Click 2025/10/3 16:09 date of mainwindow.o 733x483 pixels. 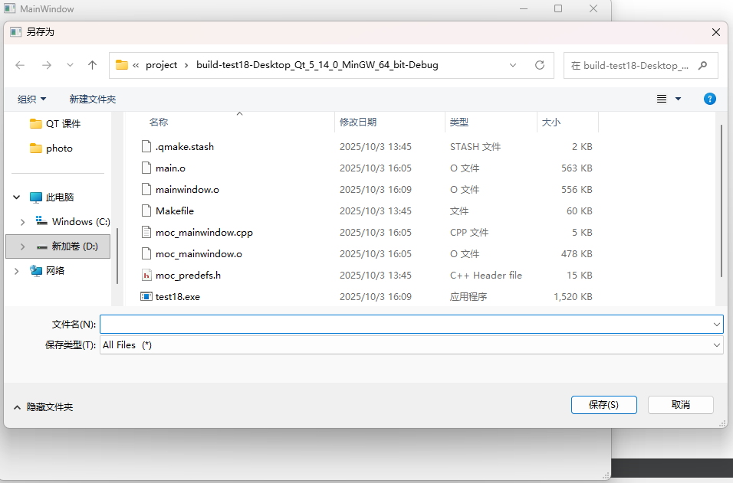pos(376,190)
